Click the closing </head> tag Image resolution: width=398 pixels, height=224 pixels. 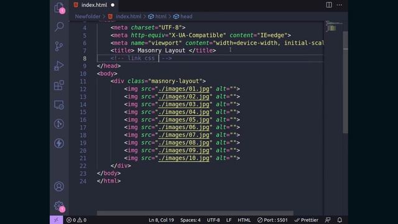pyautogui.click(x=109, y=66)
